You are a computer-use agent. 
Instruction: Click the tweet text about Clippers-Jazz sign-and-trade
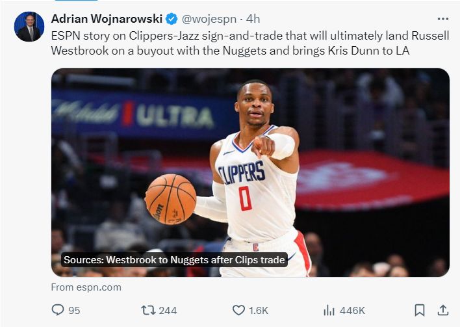[x=250, y=43]
